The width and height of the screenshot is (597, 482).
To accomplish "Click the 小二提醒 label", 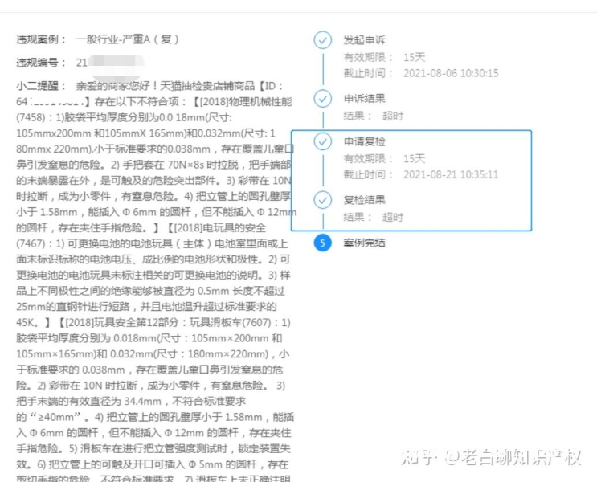I will coord(41,86).
